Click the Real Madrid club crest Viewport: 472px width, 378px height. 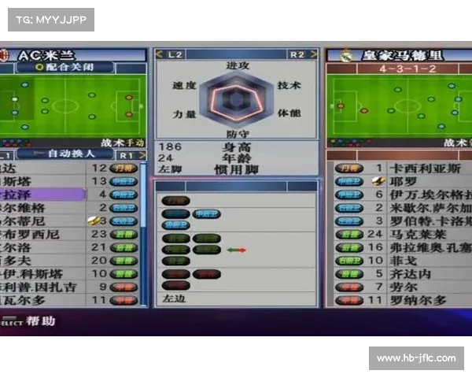tap(344, 55)
